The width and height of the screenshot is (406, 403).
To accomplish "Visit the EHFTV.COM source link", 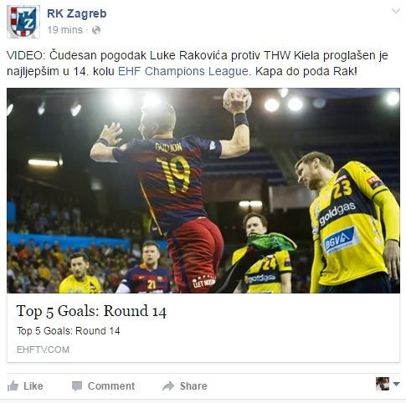I will [43, 349].
